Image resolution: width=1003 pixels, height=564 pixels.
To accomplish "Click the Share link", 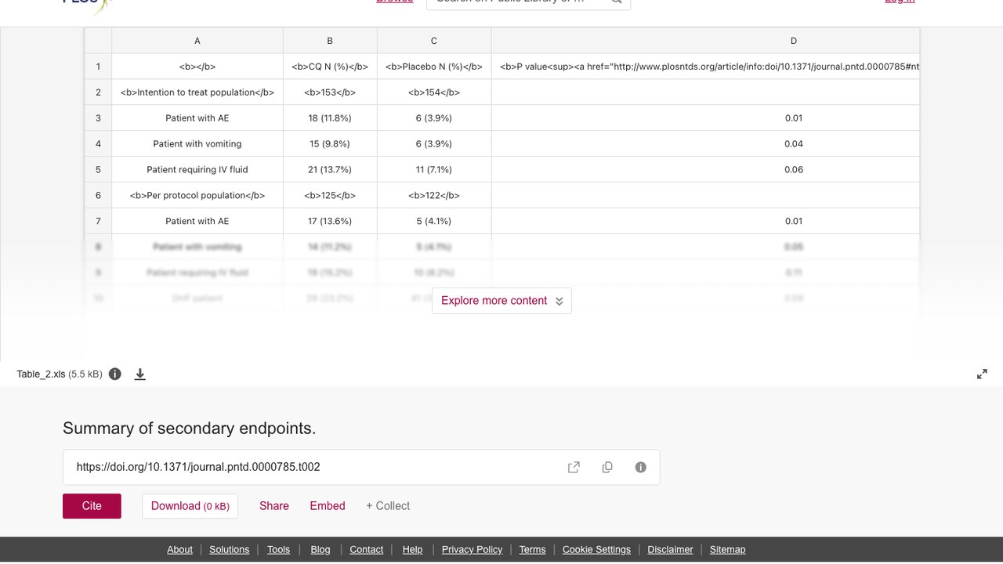I will pyautogui.click(x=274, y=506).
